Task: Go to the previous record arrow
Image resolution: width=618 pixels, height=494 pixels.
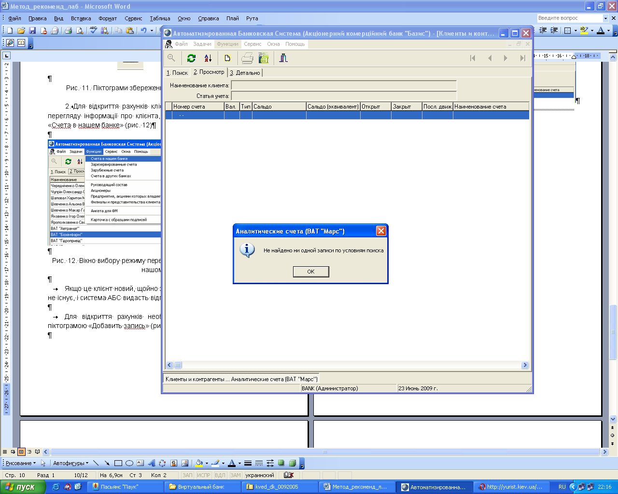Action: click(x=490, y=58)
